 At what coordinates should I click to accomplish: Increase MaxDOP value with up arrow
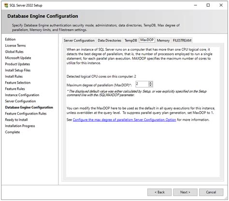(150, 83)
